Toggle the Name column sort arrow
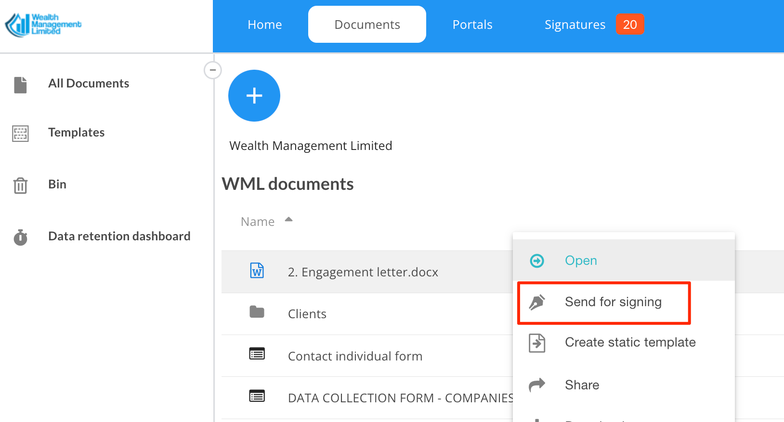Viewport: 784px width, 422px height. click(288, 220)
